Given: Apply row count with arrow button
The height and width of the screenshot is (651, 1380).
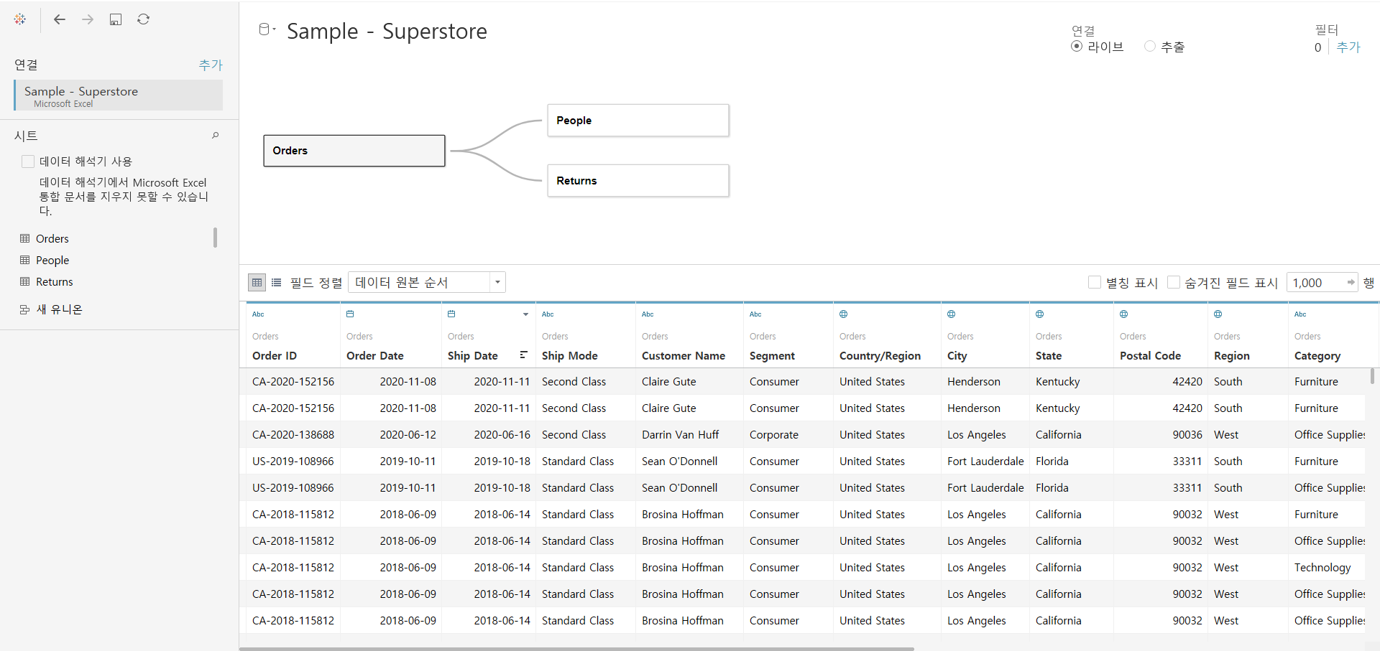Looking at the screenshot, I should (1351, 282).
